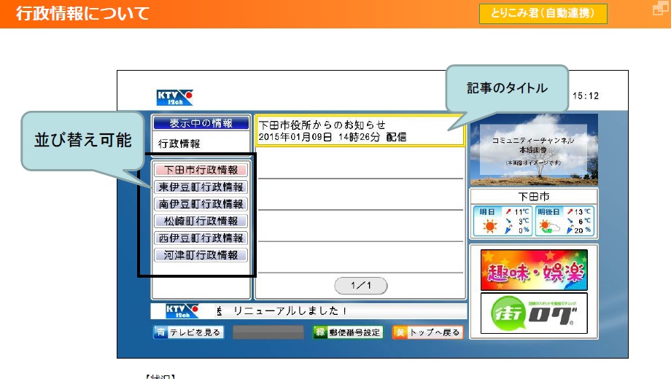Choose 西伊豆町行政情報

201,238
